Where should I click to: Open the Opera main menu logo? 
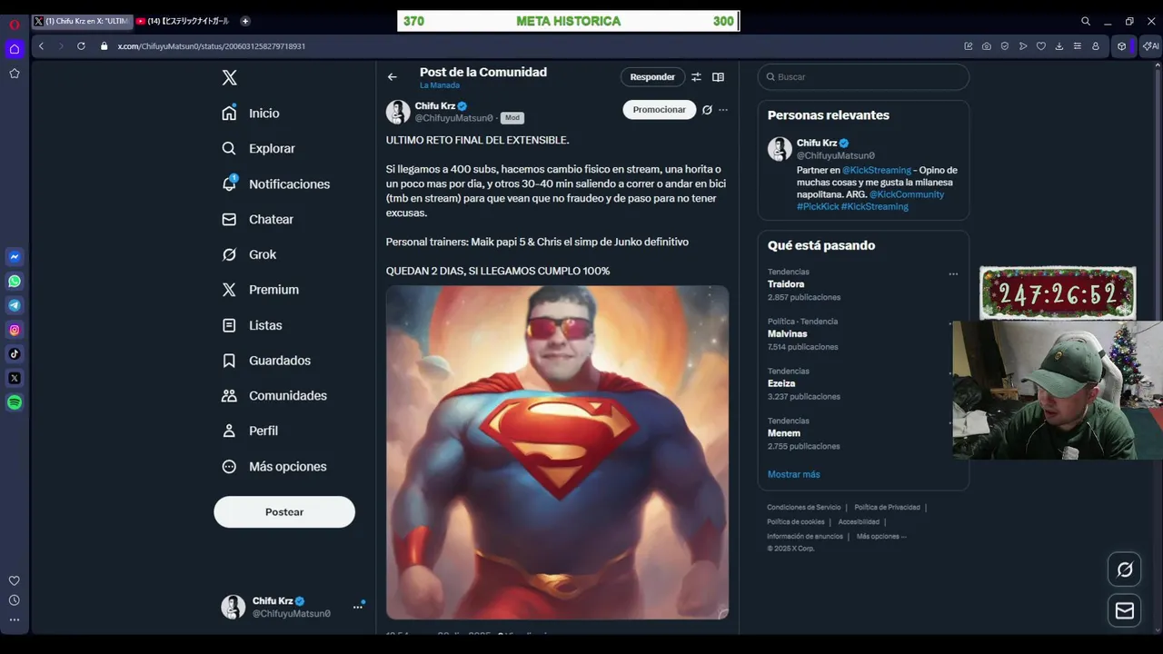pyautogui.click(x=15, y=25)
